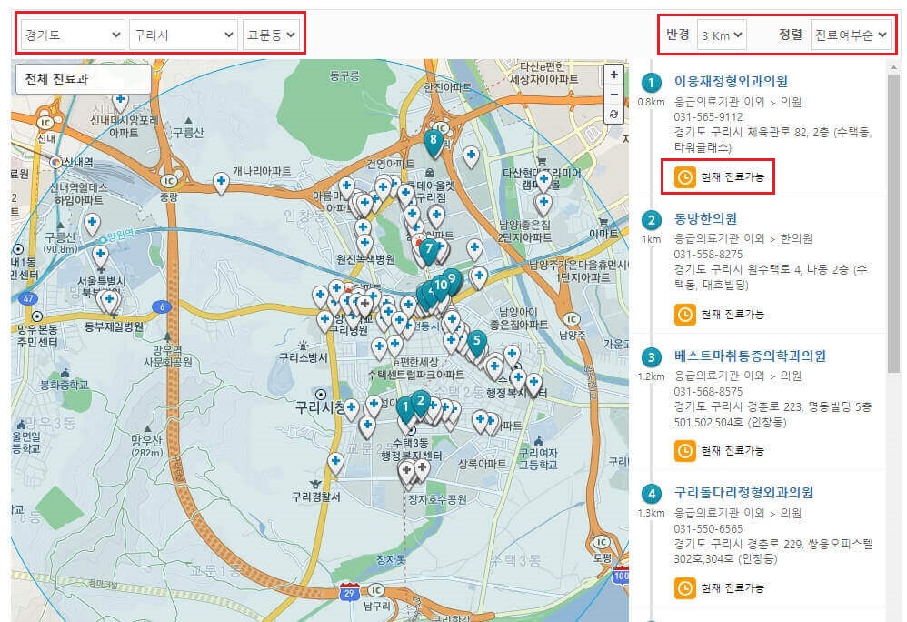Click 동부제일병원 label on map
907x622 pixels.
click(x=114, y=326)
